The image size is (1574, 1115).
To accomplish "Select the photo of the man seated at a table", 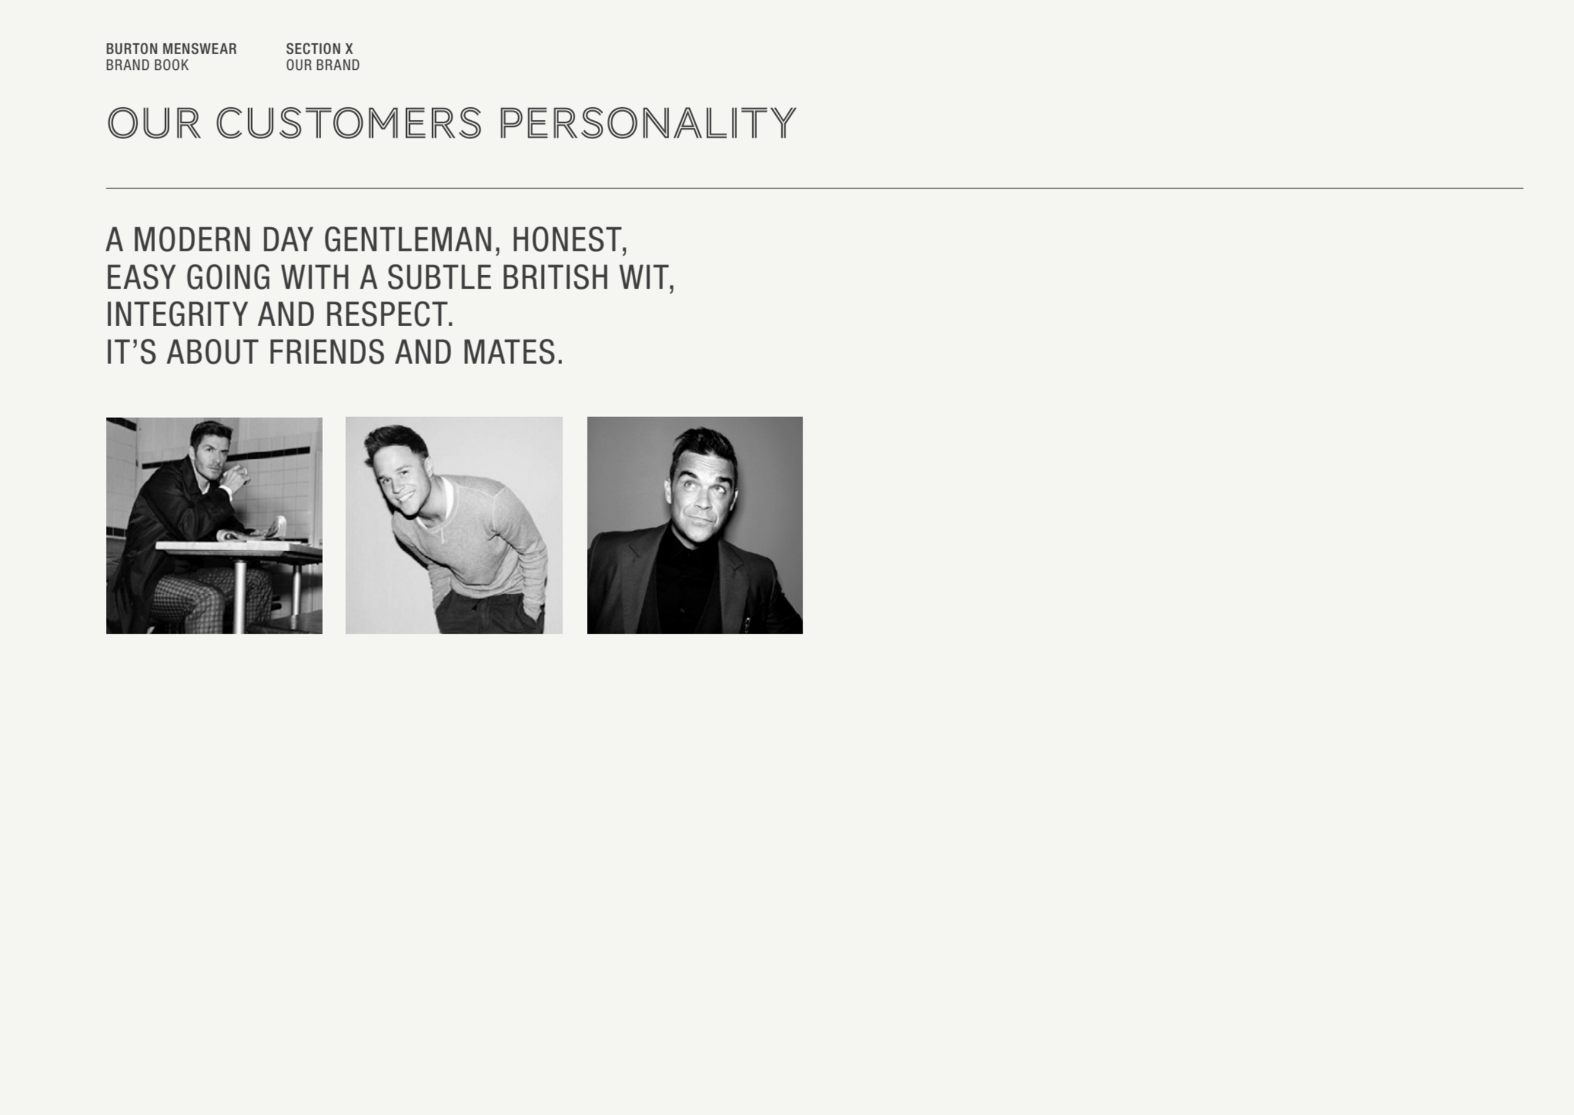I will point(214,525).
